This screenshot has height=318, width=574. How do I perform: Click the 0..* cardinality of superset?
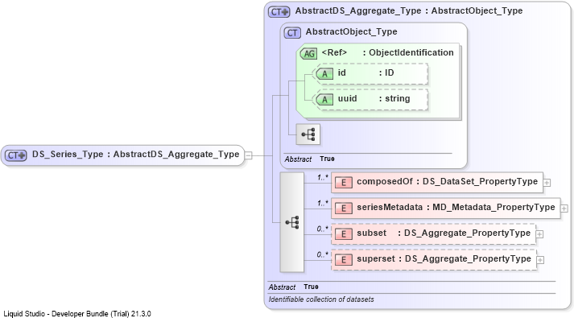(x=322, y=254)
